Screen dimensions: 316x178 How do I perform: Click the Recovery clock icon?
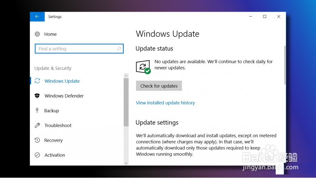click(37, 140)
